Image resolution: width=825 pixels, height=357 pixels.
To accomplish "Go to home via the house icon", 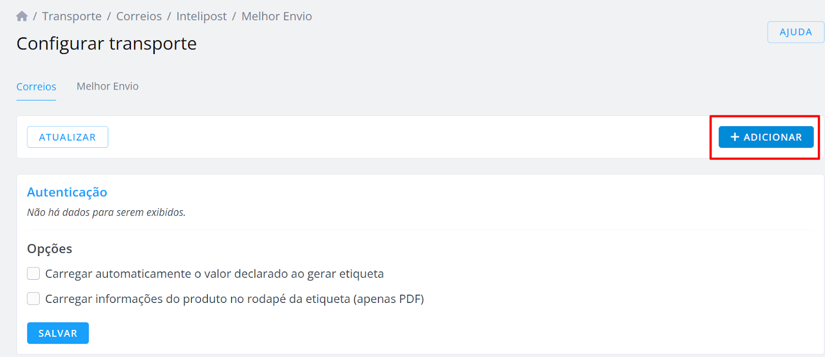I will [x=22, y=16].
